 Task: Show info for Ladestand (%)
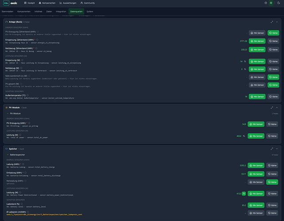tap(22, 204)
